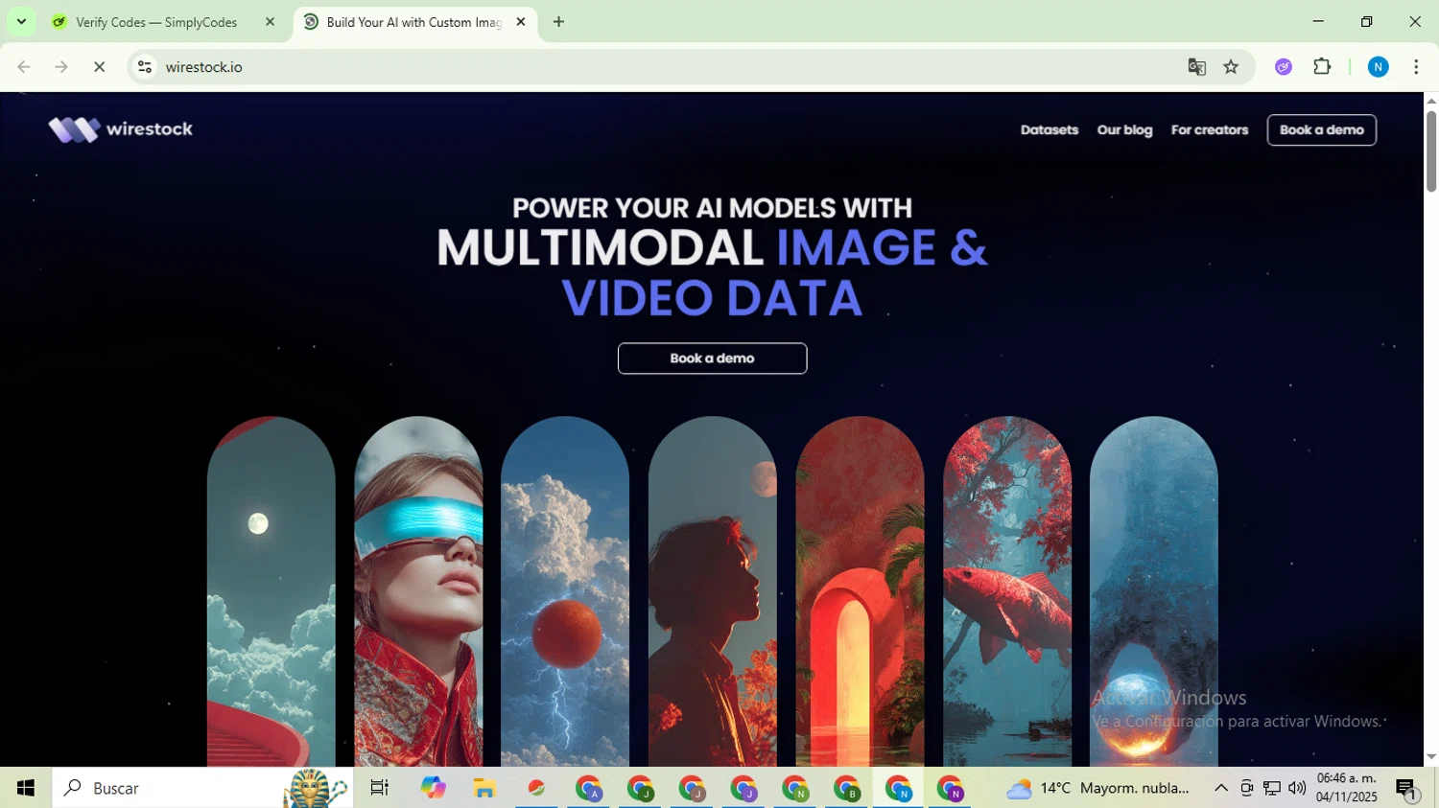The height and width of the screenshot is (808, 1439).
Task: Click the scrollbar down arrow
Action: tap(1431, 757)
